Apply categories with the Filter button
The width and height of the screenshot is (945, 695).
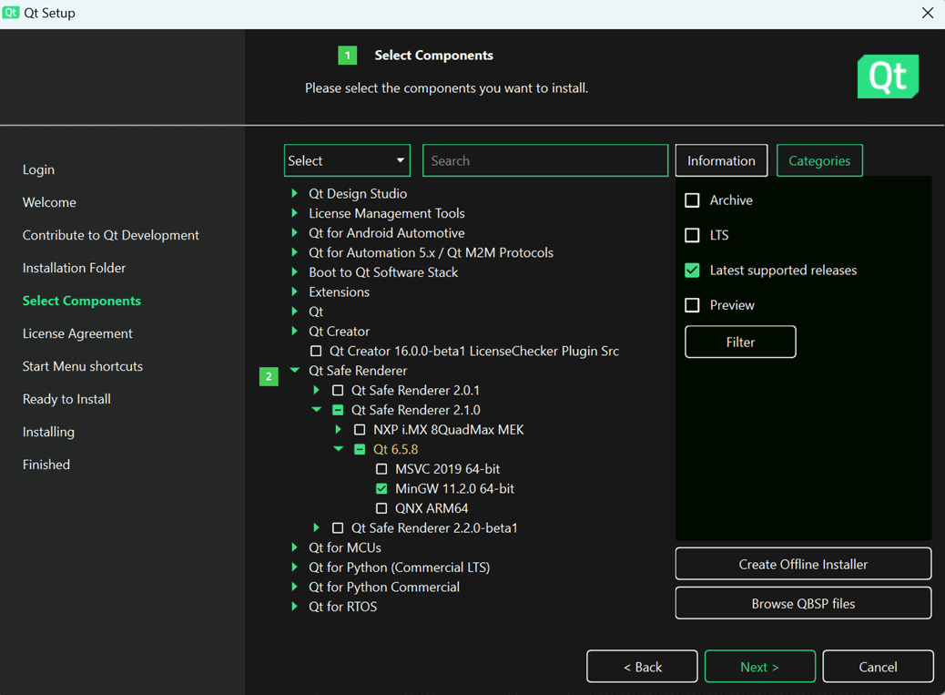[x=740, y=342]
